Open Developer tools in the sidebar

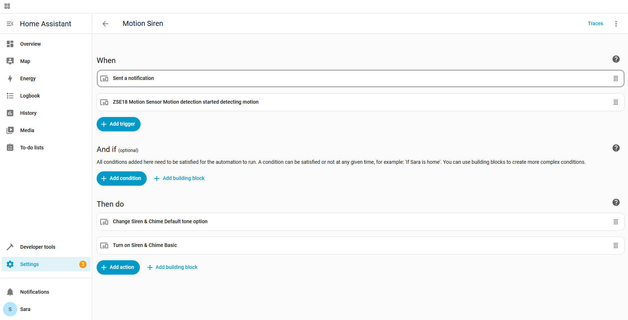[x=37, y=247]
